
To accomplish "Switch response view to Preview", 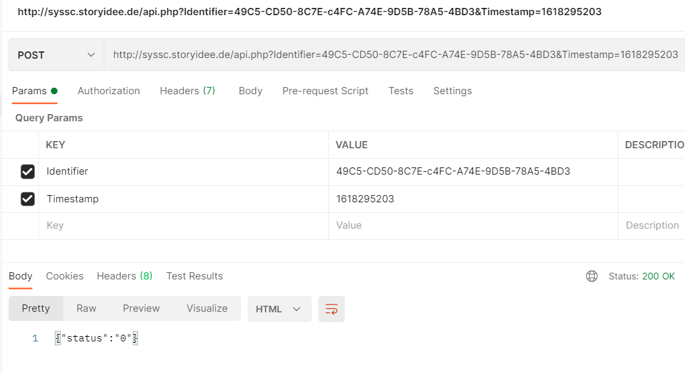I will (x=141, y=308).
